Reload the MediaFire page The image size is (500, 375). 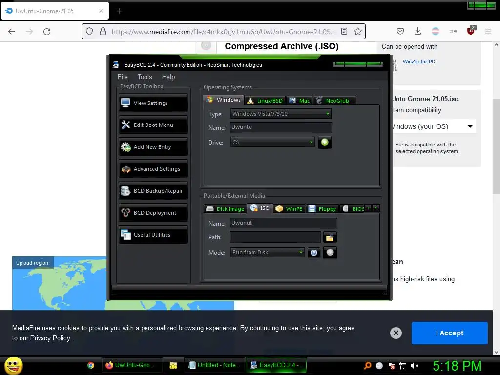47,32
